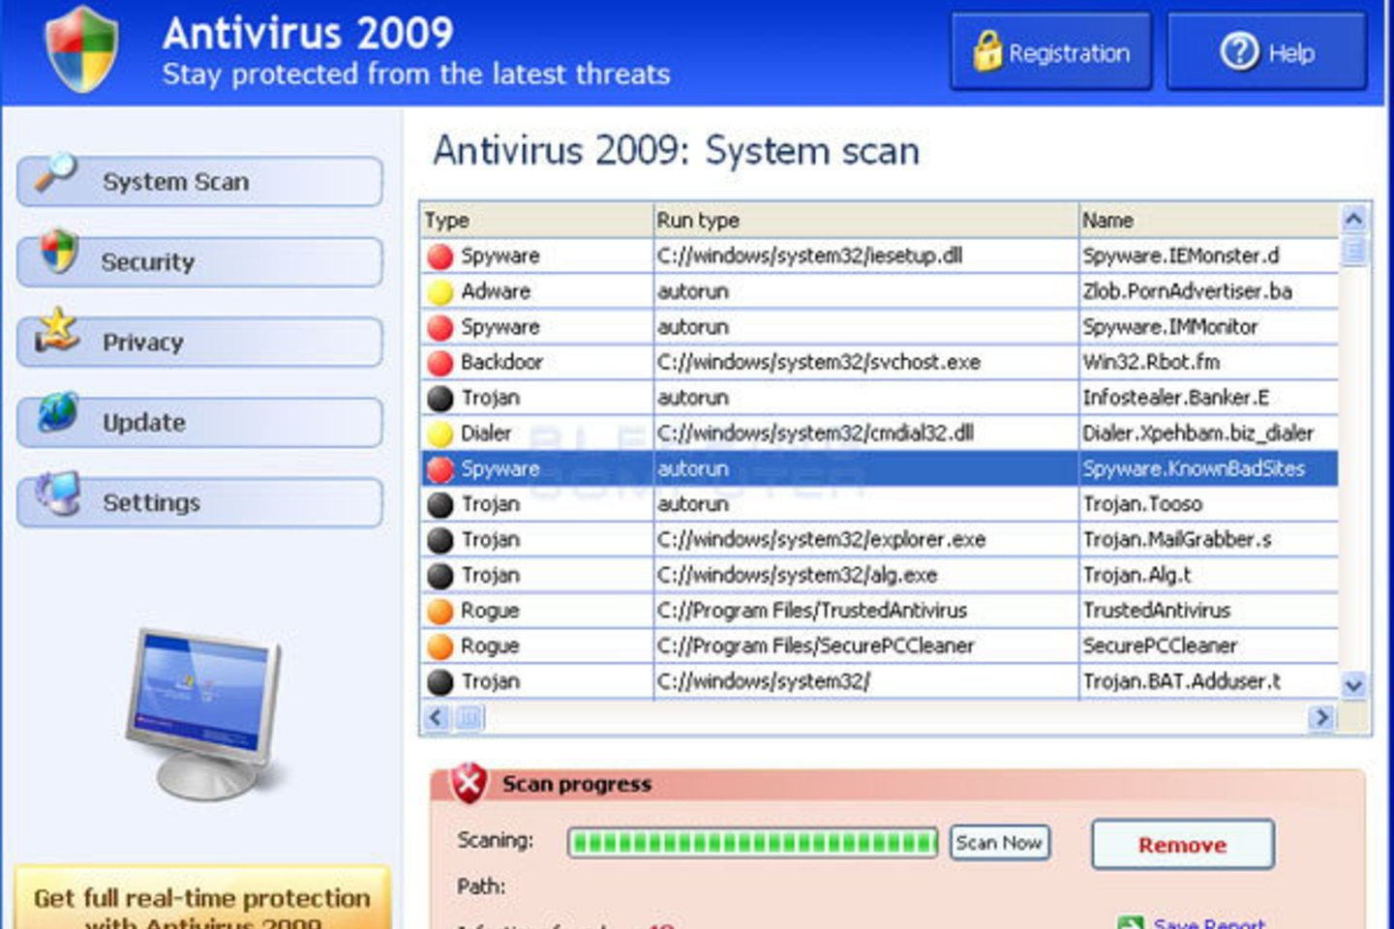Open the Update section
Image resolution: width=1394 pixels, height=929 pixels.
click(200, 423)
